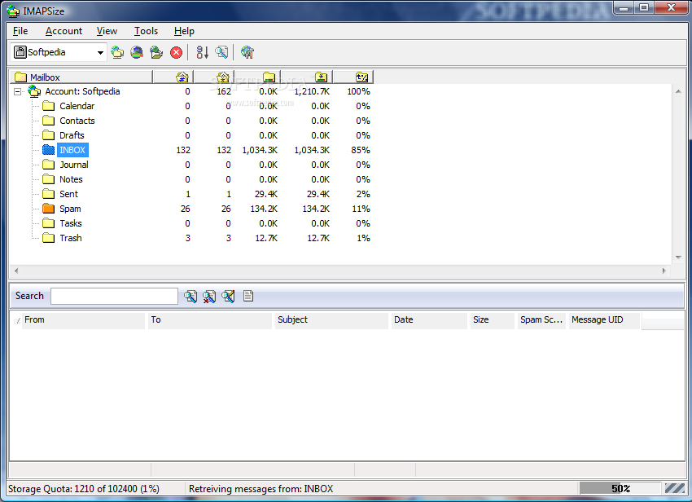Click the Storage Quota status text

[83, 489]
